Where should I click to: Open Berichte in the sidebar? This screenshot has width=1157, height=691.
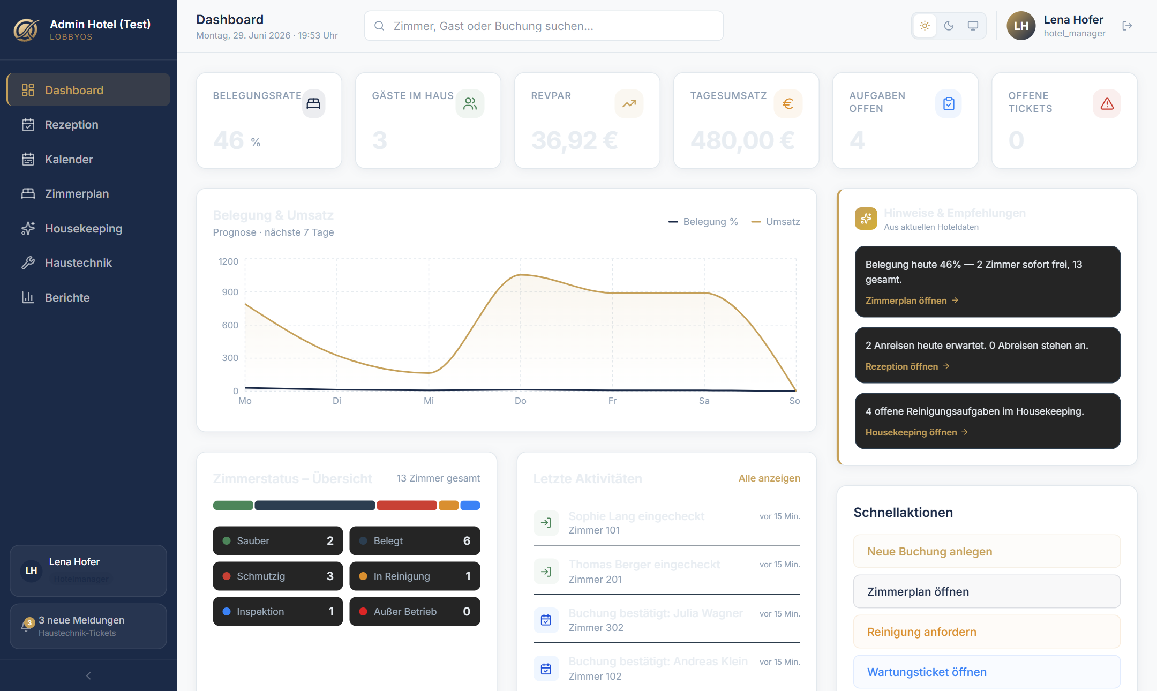coord(88,297)
